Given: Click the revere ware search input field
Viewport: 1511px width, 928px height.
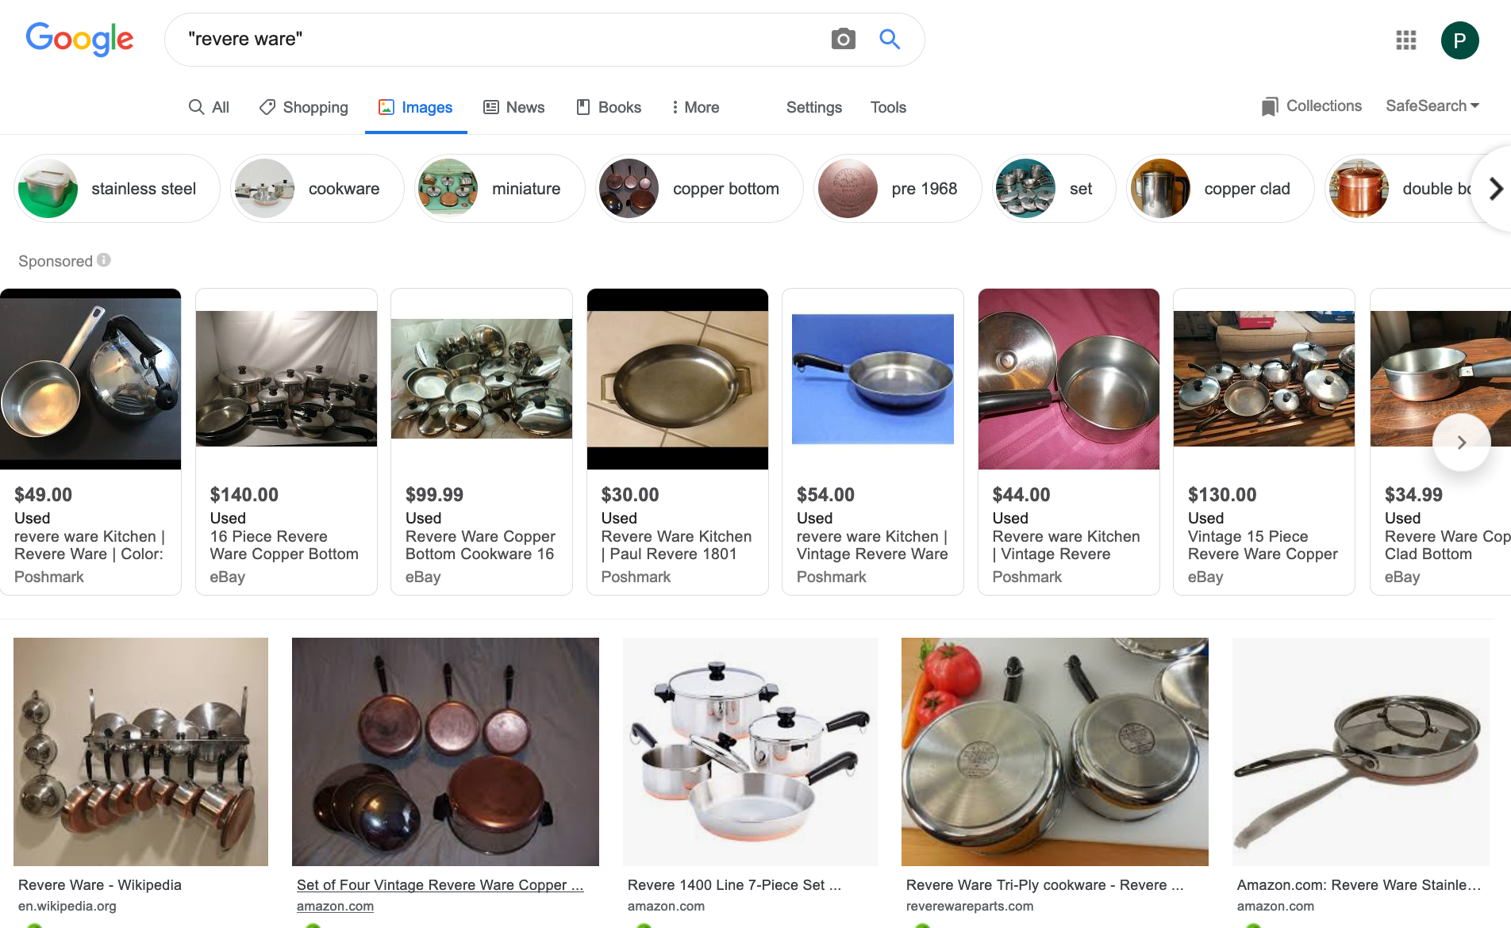Looking at the screenshot, I should (476, 38).
